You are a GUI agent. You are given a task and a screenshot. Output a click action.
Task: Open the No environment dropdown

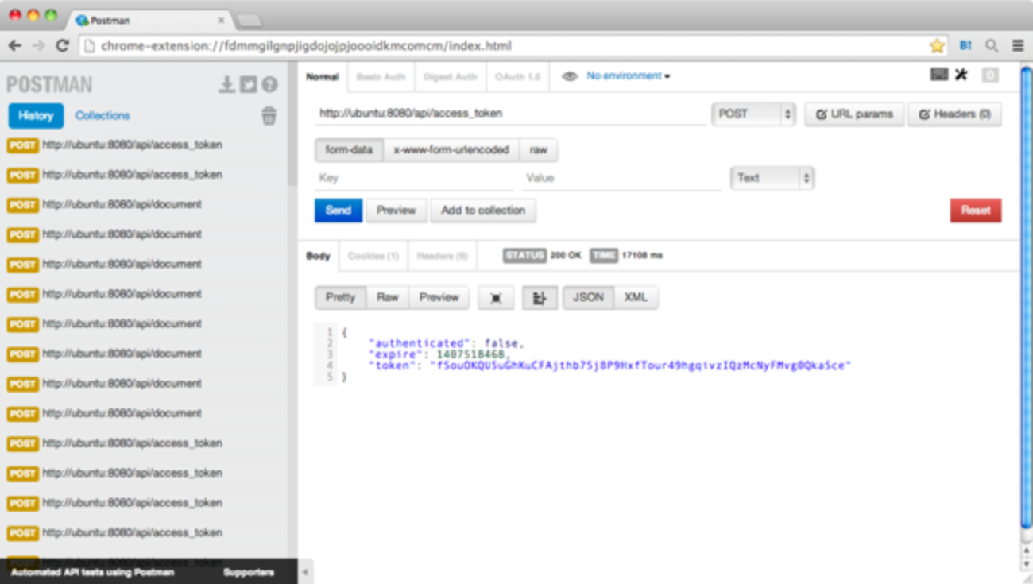coord(628,76)
